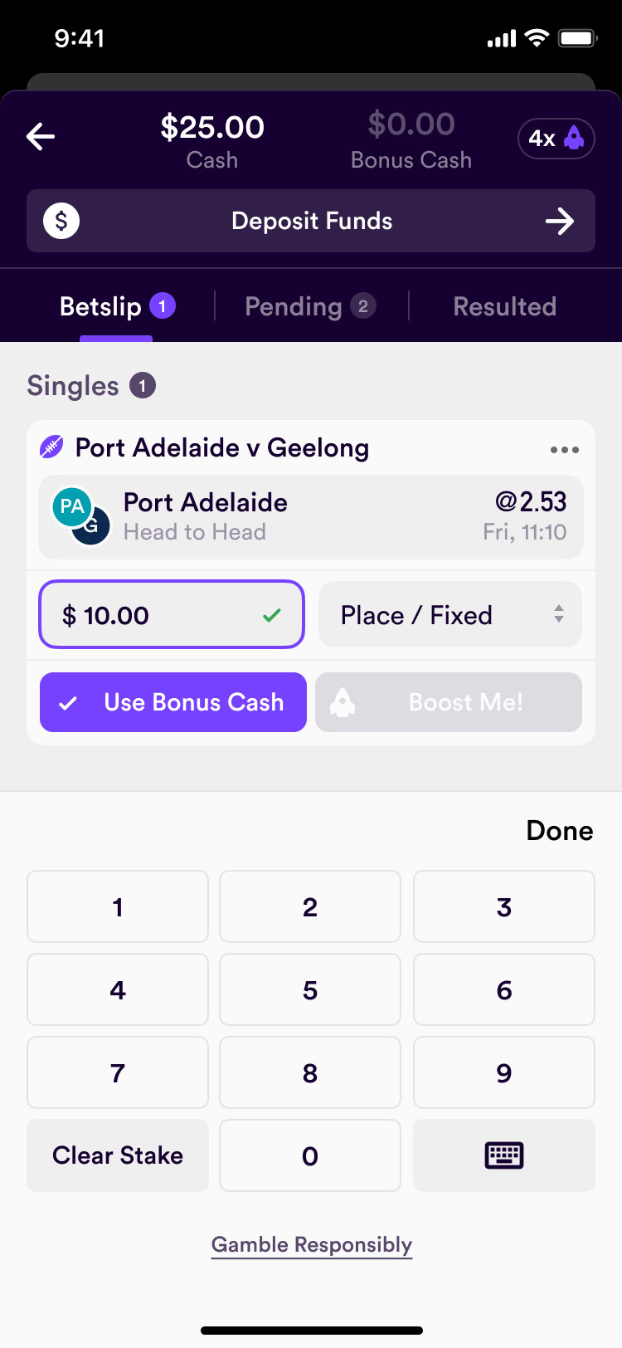Viewport: 622px width, 1348px height.
Task: Tap the keyboard icon key
Action: [x=503, y=1155]
